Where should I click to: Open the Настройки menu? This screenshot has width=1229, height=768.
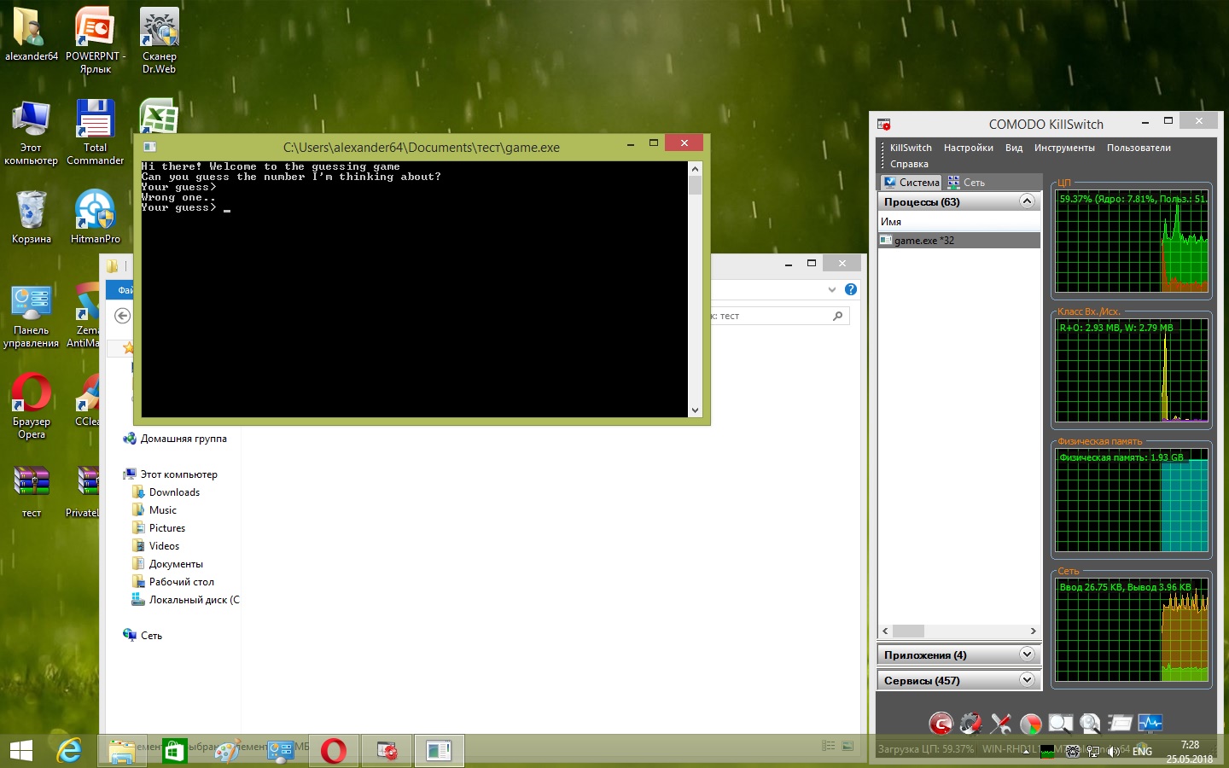968,148
